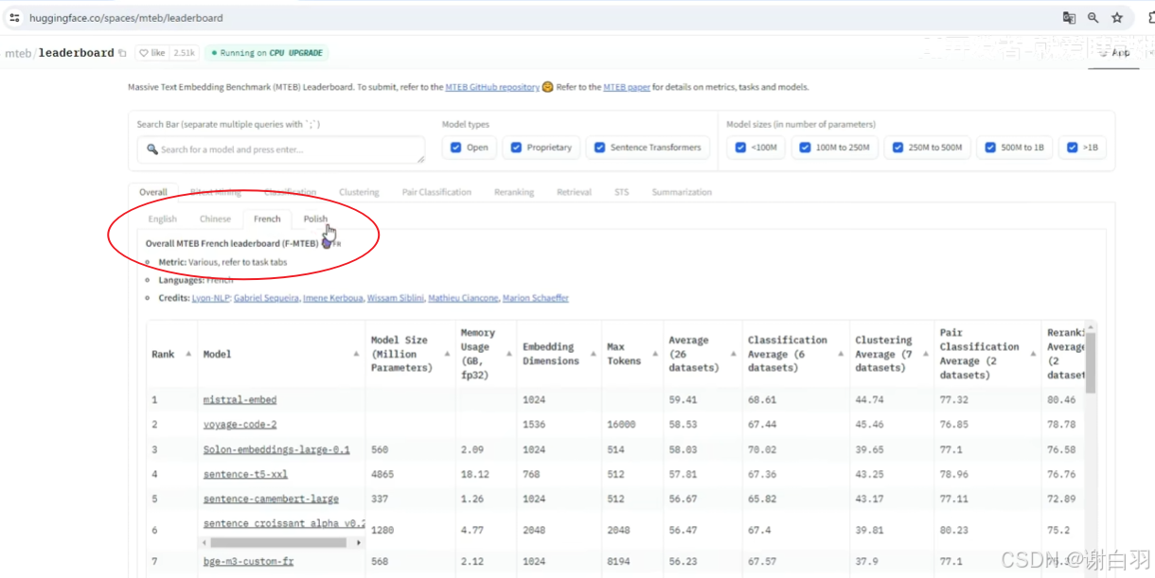
Task: Open the voyage-code-2 model link
Action: (x=240, y=425)
